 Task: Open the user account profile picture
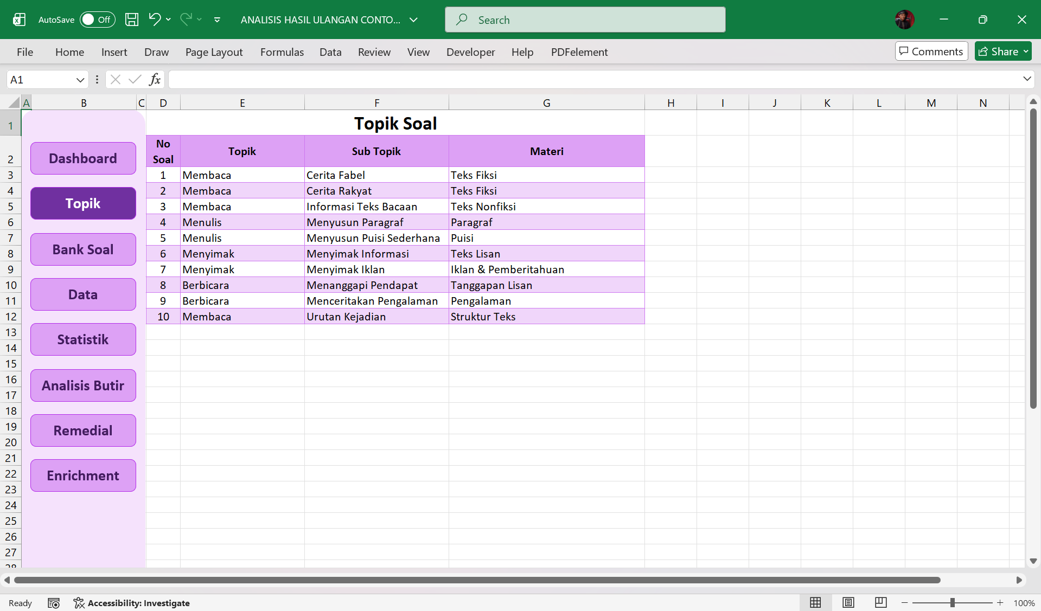click(x=904, y=20)
